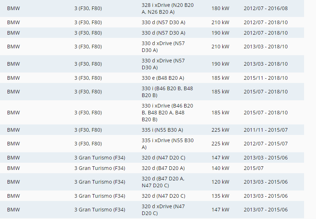
Task: Click 320 d (N47 D20 C) in 135 kW row
Action: [x=164, y=196]
